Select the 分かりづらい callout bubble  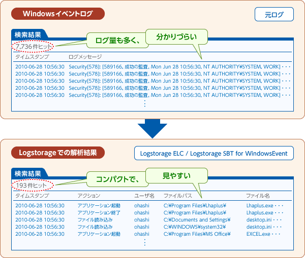point(176,36)
